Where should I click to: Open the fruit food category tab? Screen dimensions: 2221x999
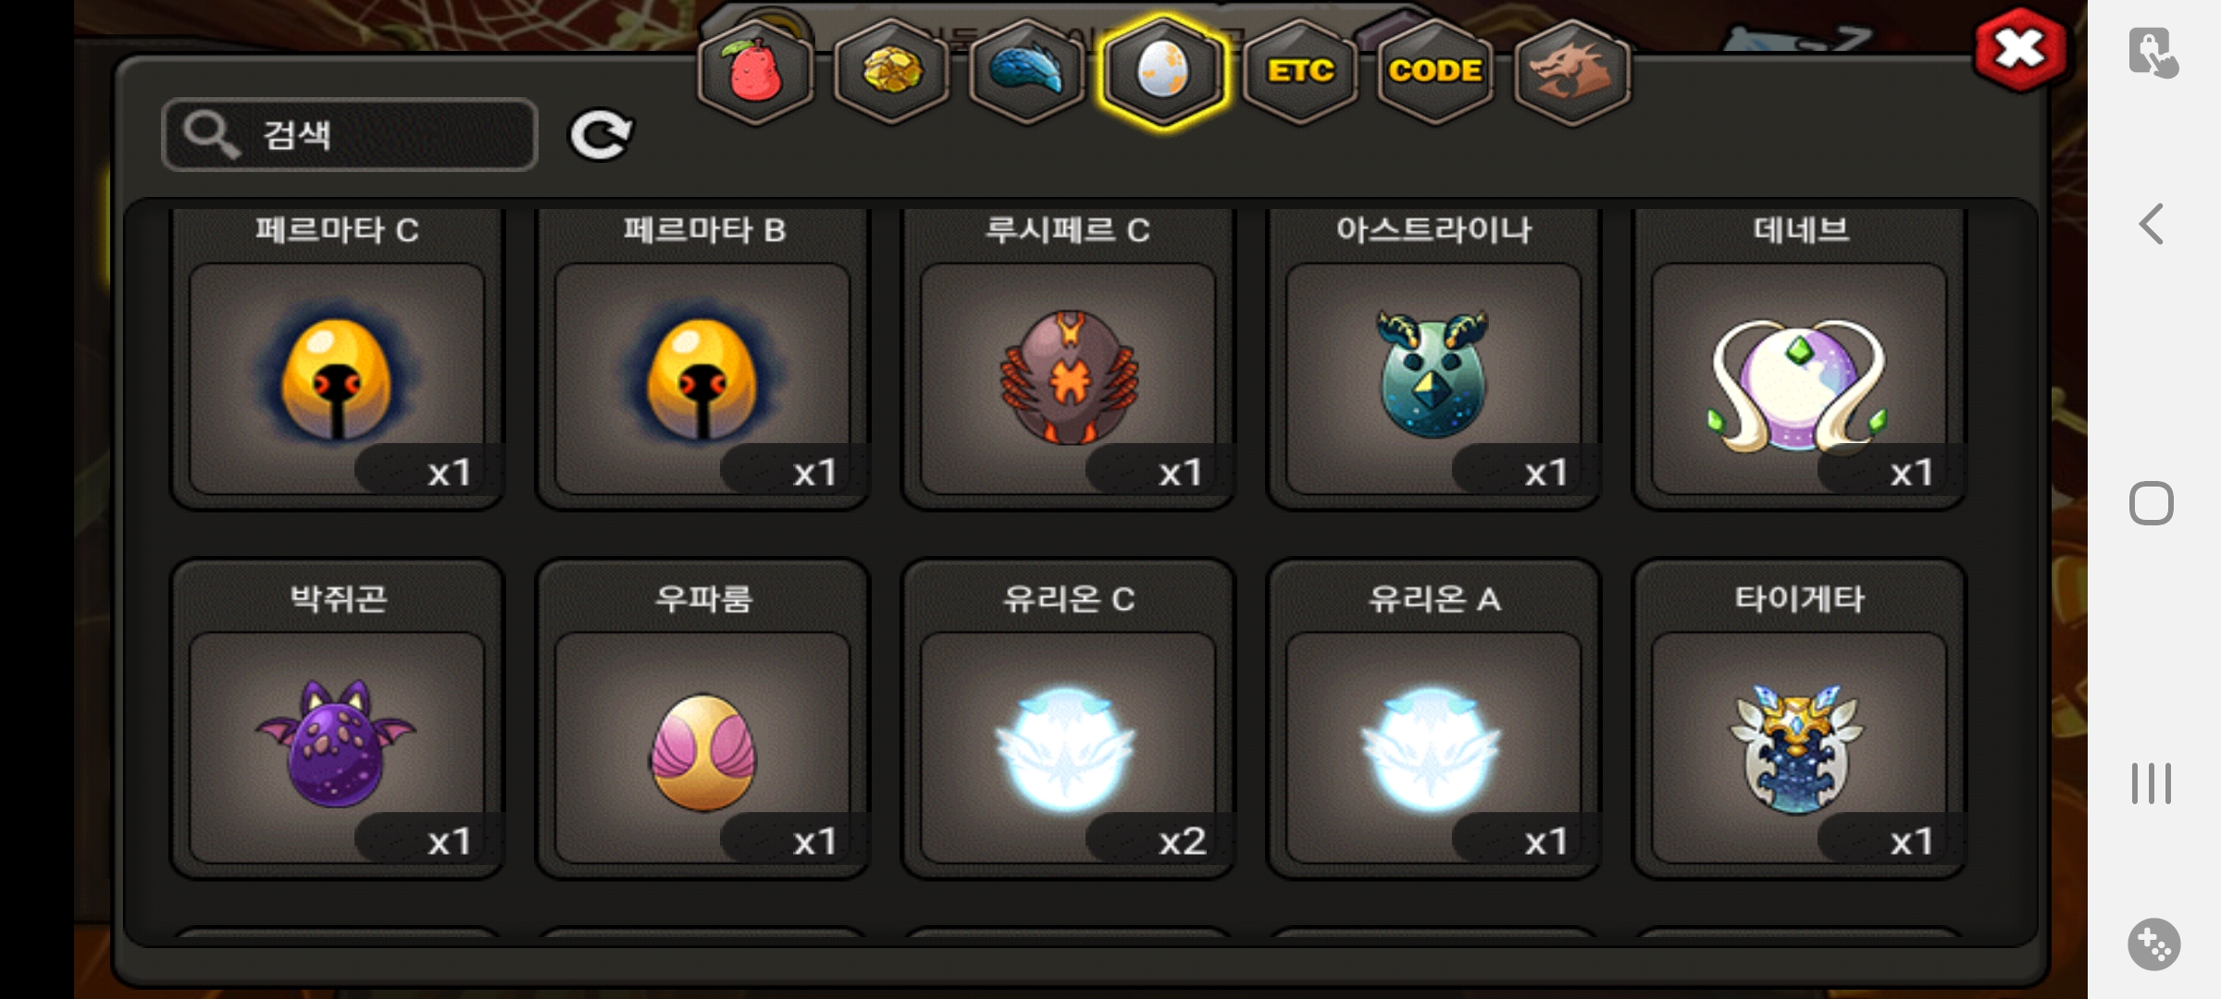click(x=755, y=72)
